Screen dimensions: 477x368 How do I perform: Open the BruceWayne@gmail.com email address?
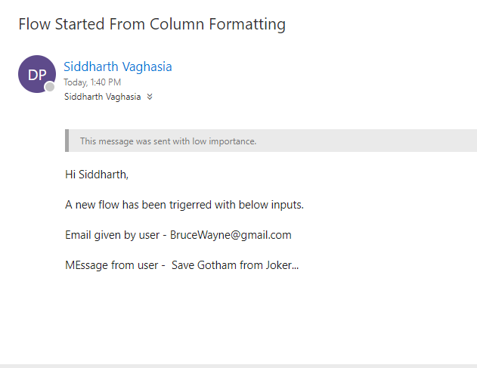click(x=231, y=235)
